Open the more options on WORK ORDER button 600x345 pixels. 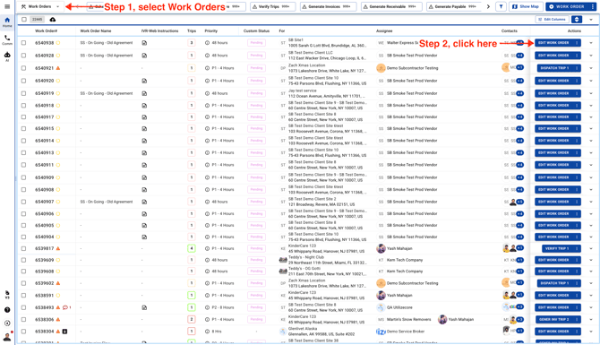pyautogui.click(x=592, y=6)
